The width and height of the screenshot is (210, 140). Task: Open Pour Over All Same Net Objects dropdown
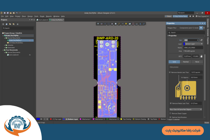[x=185, y=109]
